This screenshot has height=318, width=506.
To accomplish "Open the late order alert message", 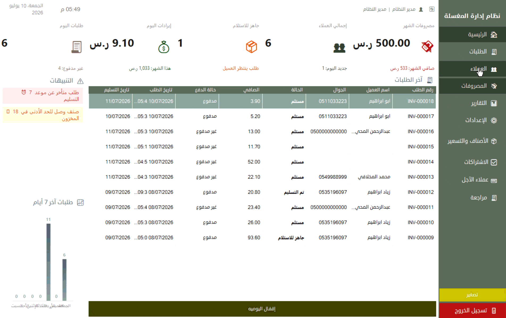I will click(43, 96).
